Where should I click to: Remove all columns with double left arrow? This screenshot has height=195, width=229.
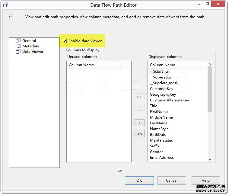[x=139, y=134]
